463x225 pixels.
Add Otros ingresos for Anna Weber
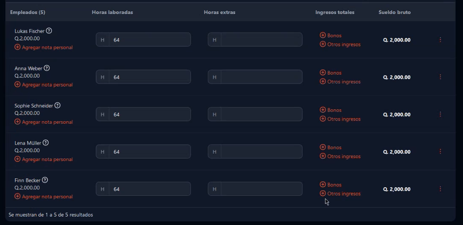(340, 81)
